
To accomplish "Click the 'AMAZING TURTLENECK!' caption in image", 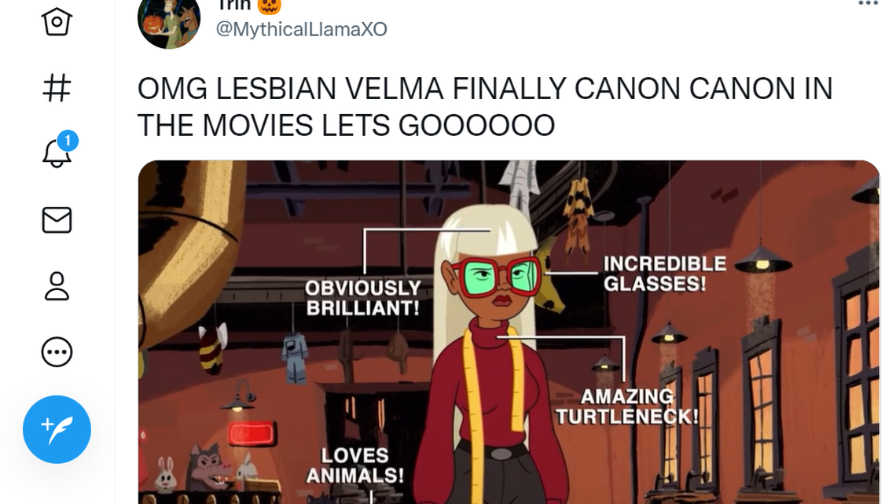I will coord(627,407).
